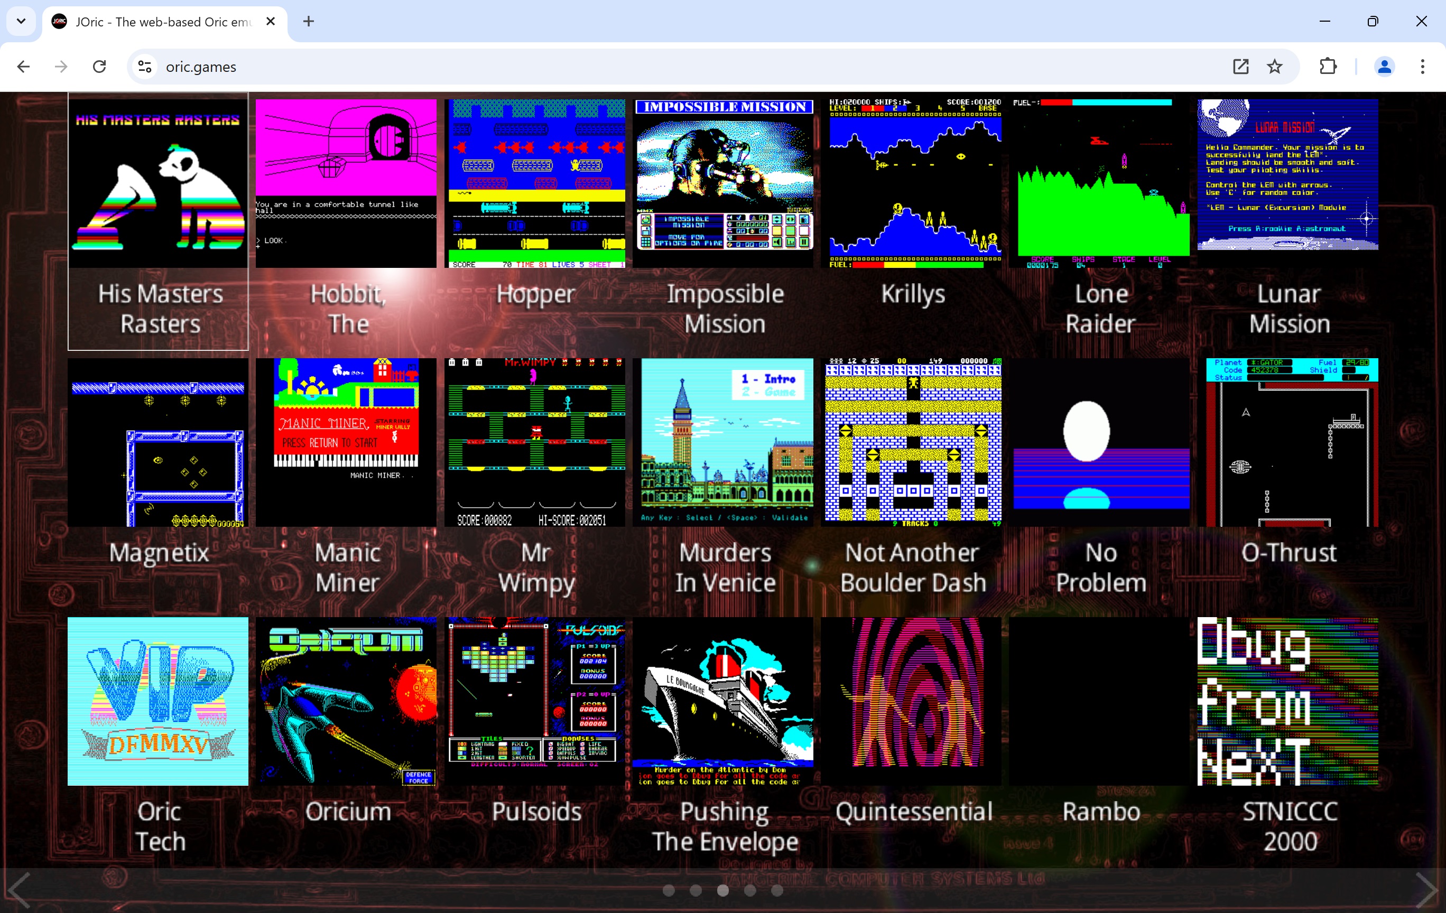1446x913 pixels.
Task: Launch Impossible Mission thumbnail
Action: [724, 183]
